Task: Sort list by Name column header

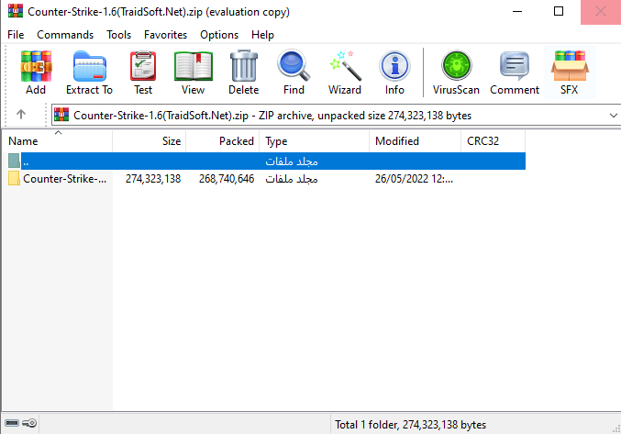Action: click(58, 141)
